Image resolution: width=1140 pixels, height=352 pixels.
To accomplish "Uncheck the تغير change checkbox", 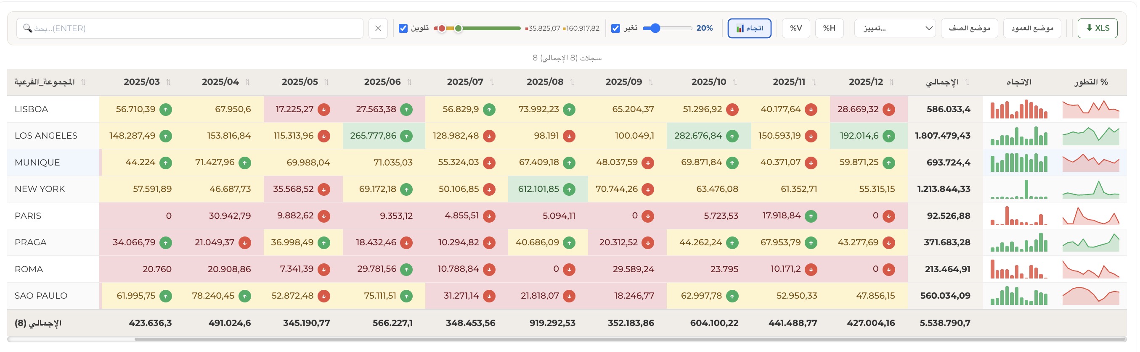I will pyautogui.click(x=615, y=28).
